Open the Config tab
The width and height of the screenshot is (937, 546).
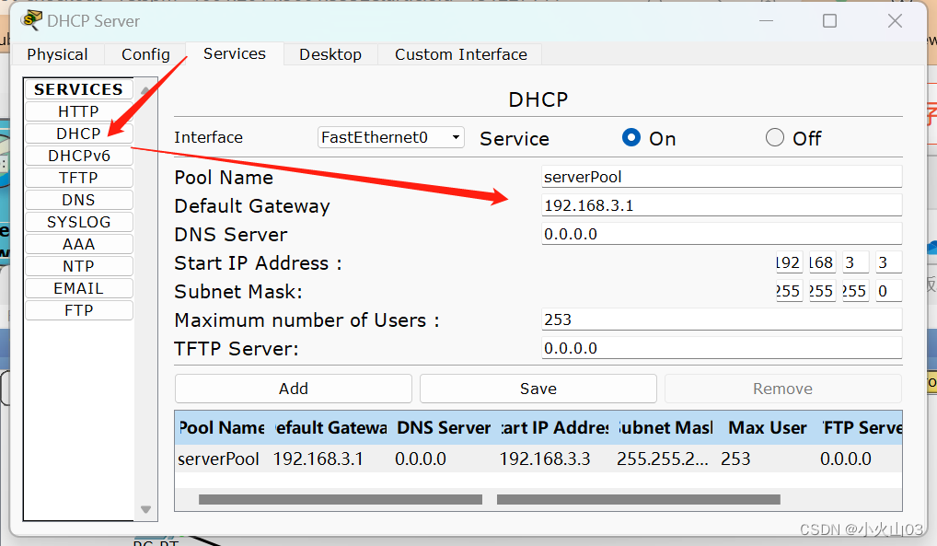145,54
